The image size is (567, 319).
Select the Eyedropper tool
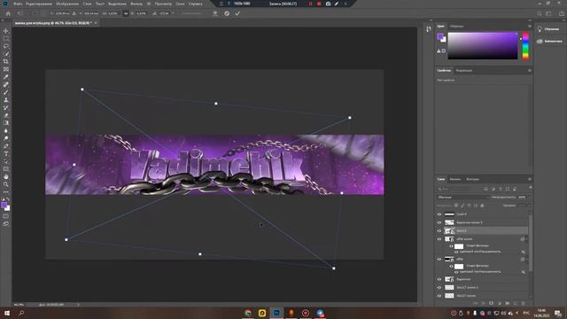[x=6, y=77]
